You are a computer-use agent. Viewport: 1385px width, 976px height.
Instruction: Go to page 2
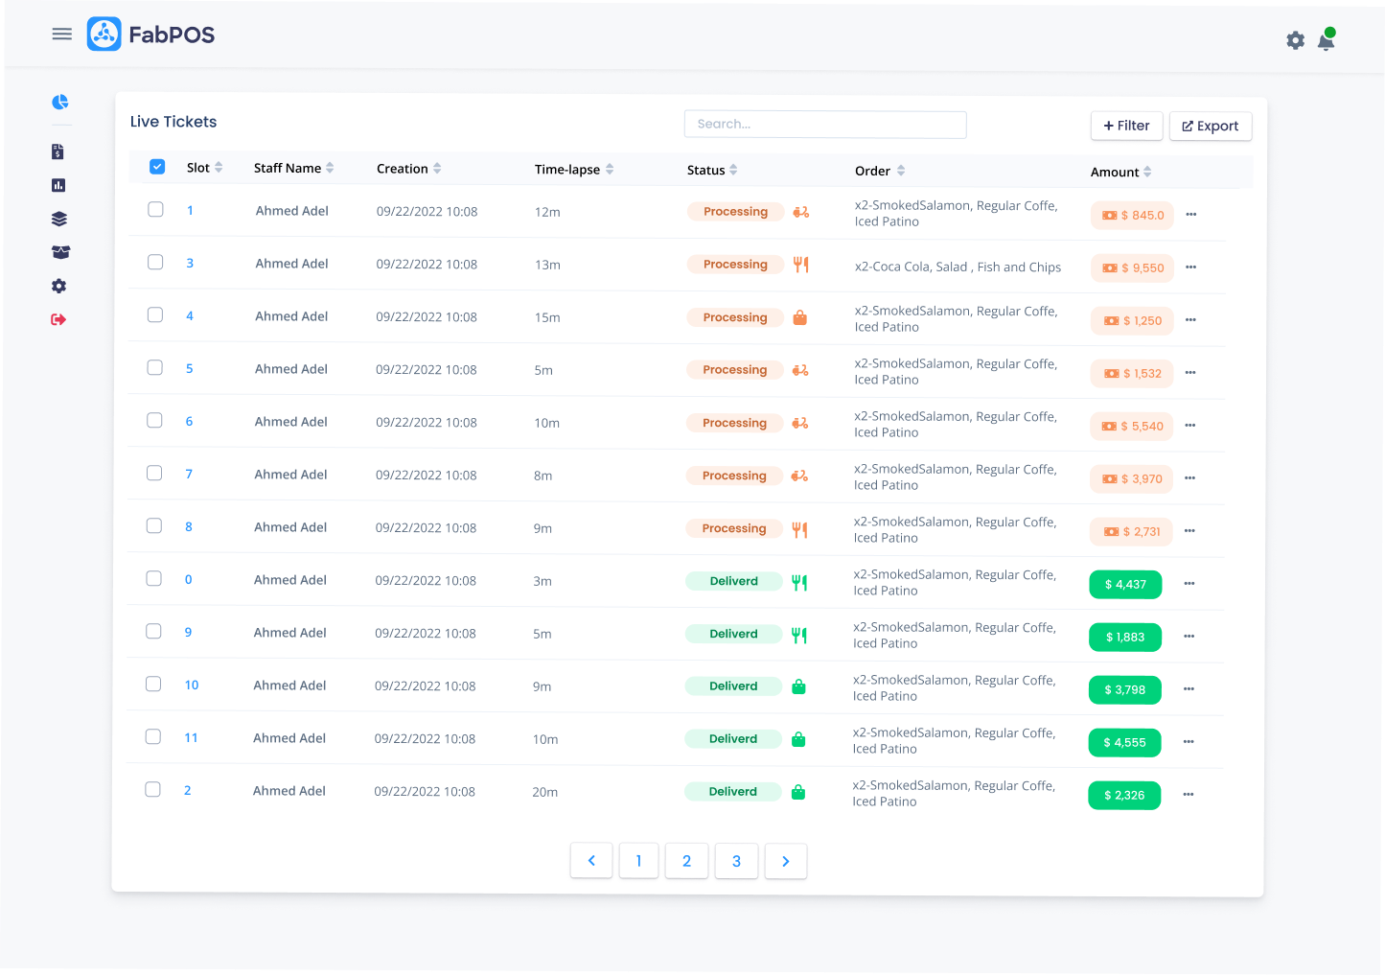tap(687, 861)
